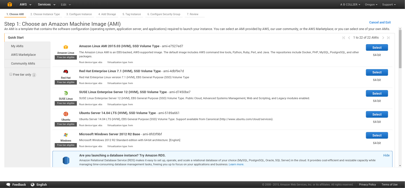The height and width of the screenshot is (188, 405).
Task: Jump to the last page of AMIs
Action: click(388, 38)
